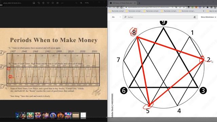Open the blue circle extension icon
This screenshot has height=122, width=217.
[x=200, y=7]
